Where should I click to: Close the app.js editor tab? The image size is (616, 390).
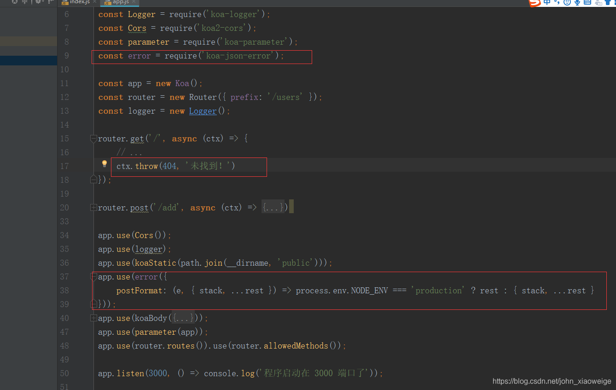[x=134, y=2]
